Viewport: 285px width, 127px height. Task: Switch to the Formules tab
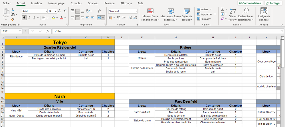tap(76, 3)
